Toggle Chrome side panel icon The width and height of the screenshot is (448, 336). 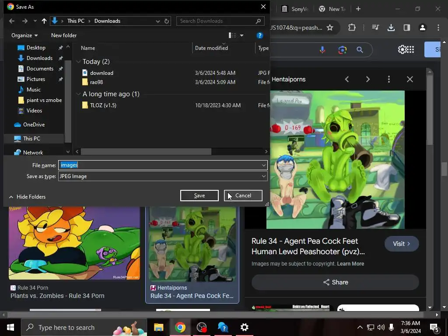pos(407,28)
